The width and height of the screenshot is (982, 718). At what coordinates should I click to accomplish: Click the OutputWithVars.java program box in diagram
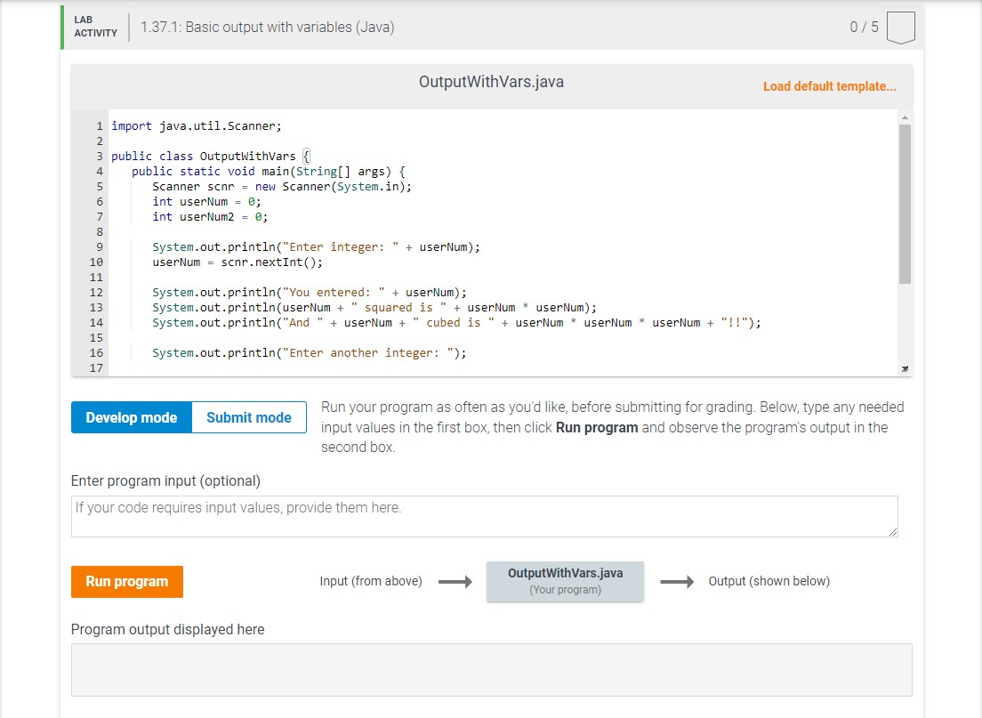point(565,581)
